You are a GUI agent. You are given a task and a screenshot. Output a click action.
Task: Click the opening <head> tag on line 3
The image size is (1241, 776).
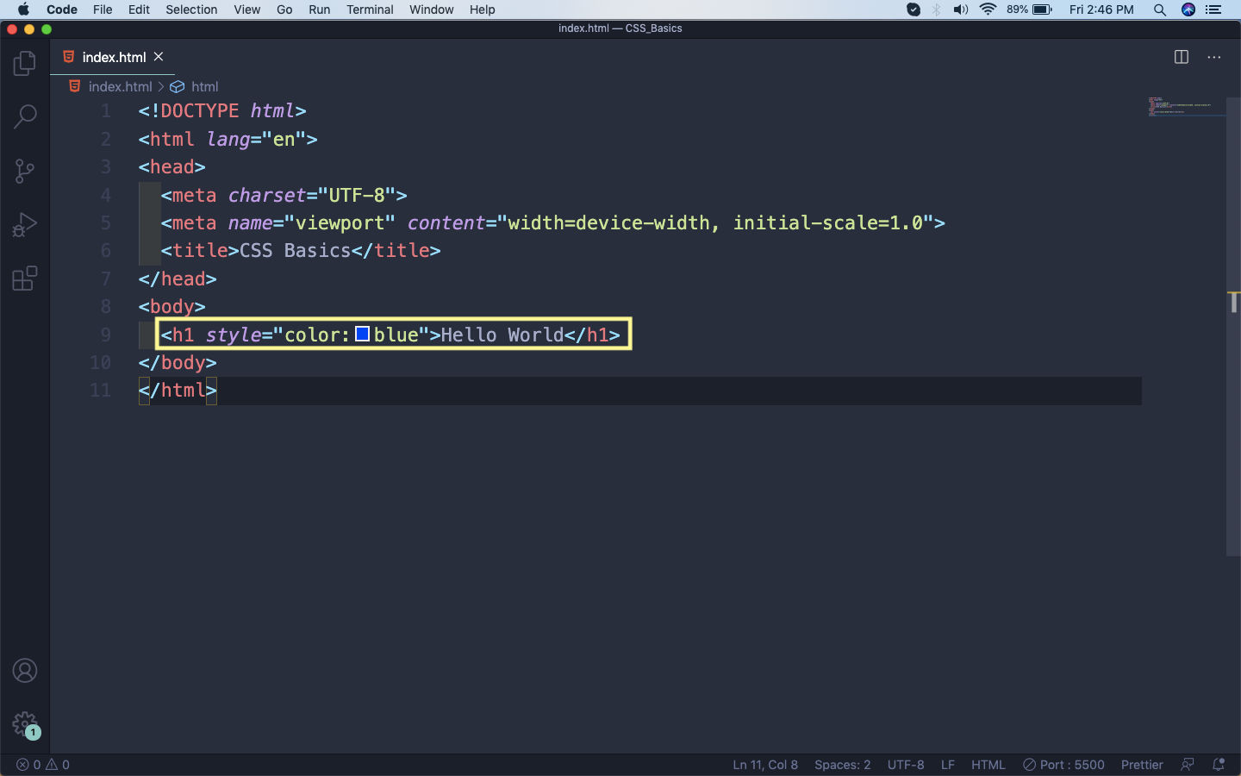coord(171,167)
